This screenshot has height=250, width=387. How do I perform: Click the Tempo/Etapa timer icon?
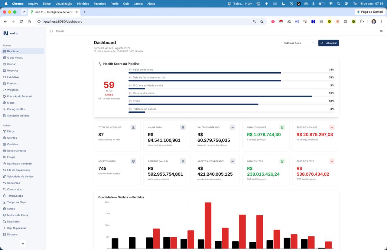(4, 196)
